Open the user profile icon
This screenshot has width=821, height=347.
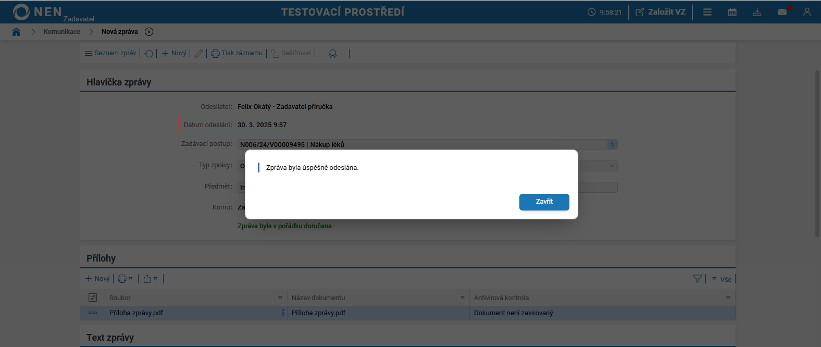(807, 12)
